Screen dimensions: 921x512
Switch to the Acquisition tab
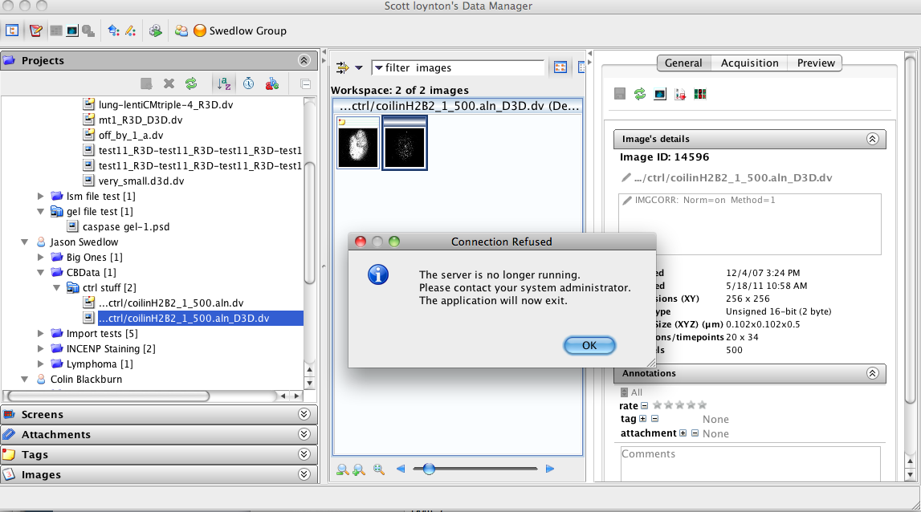point(749,63)
